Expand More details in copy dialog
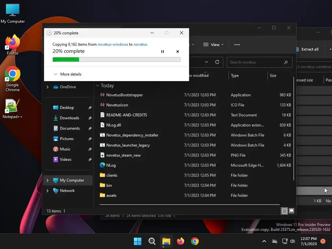 (67, 74)
